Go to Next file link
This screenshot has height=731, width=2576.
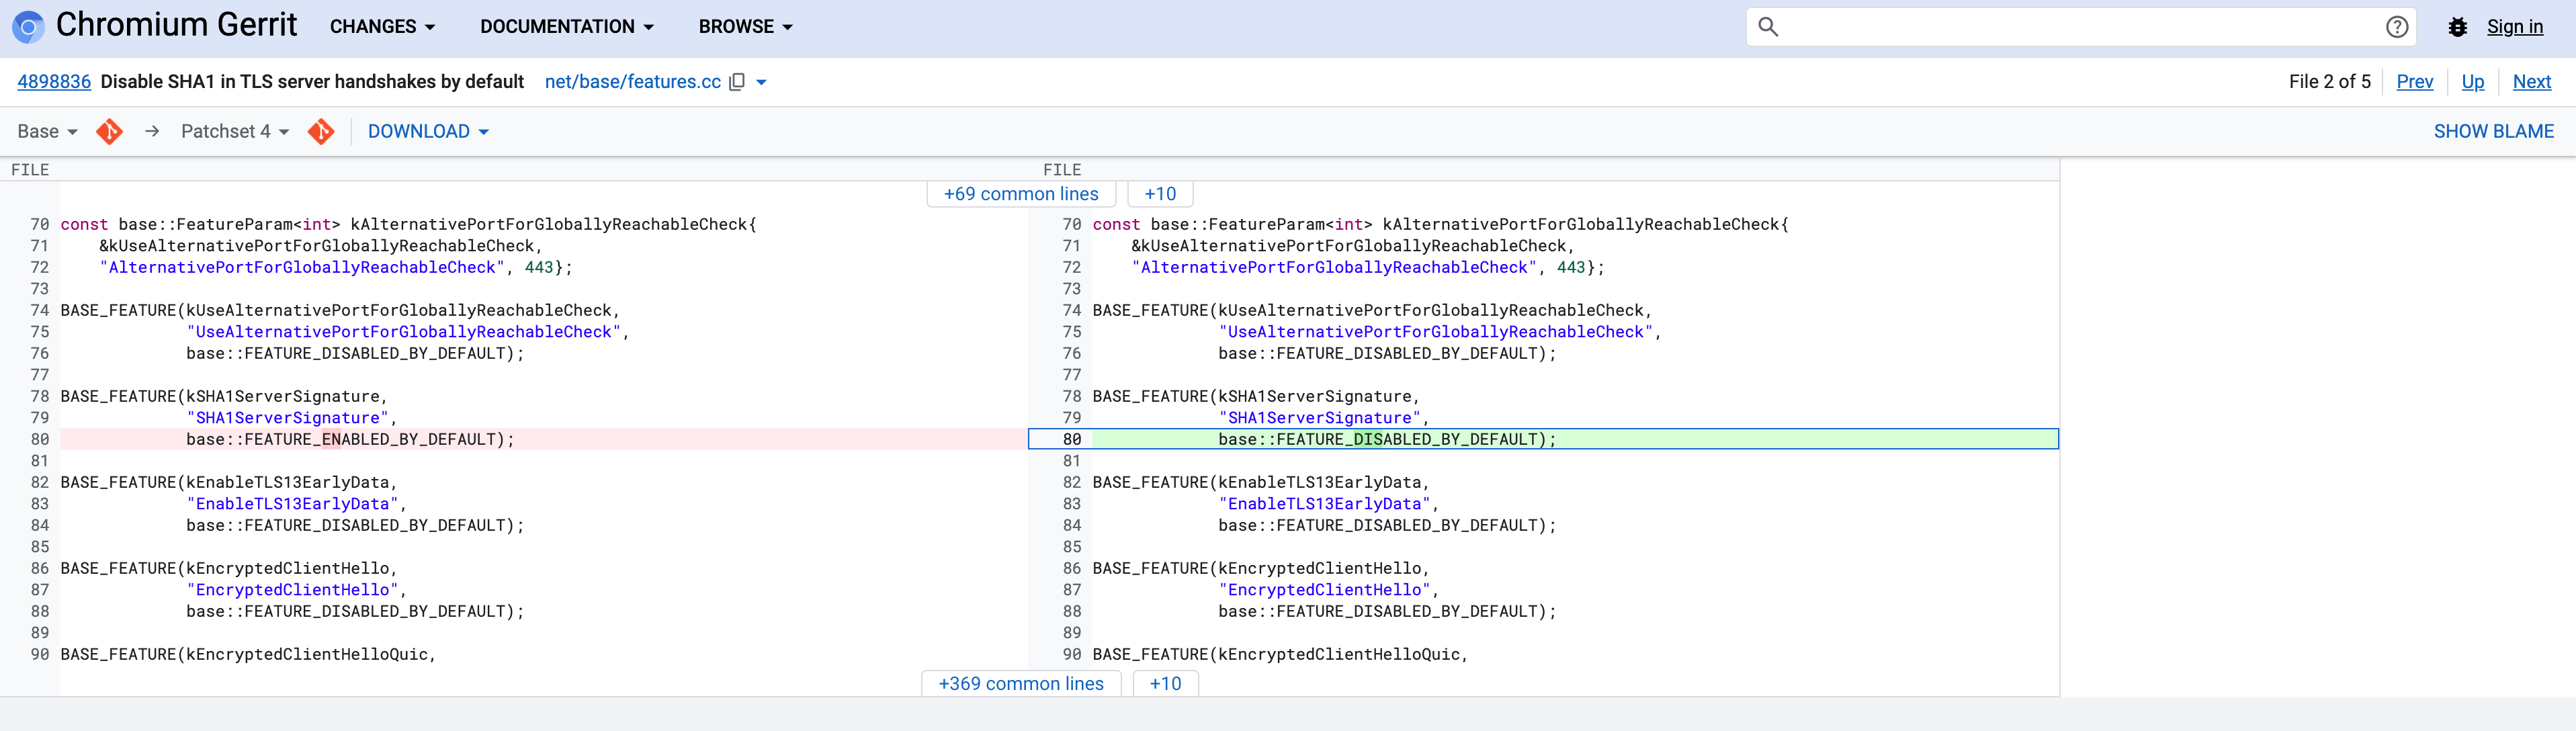(x=2531, y=82)
